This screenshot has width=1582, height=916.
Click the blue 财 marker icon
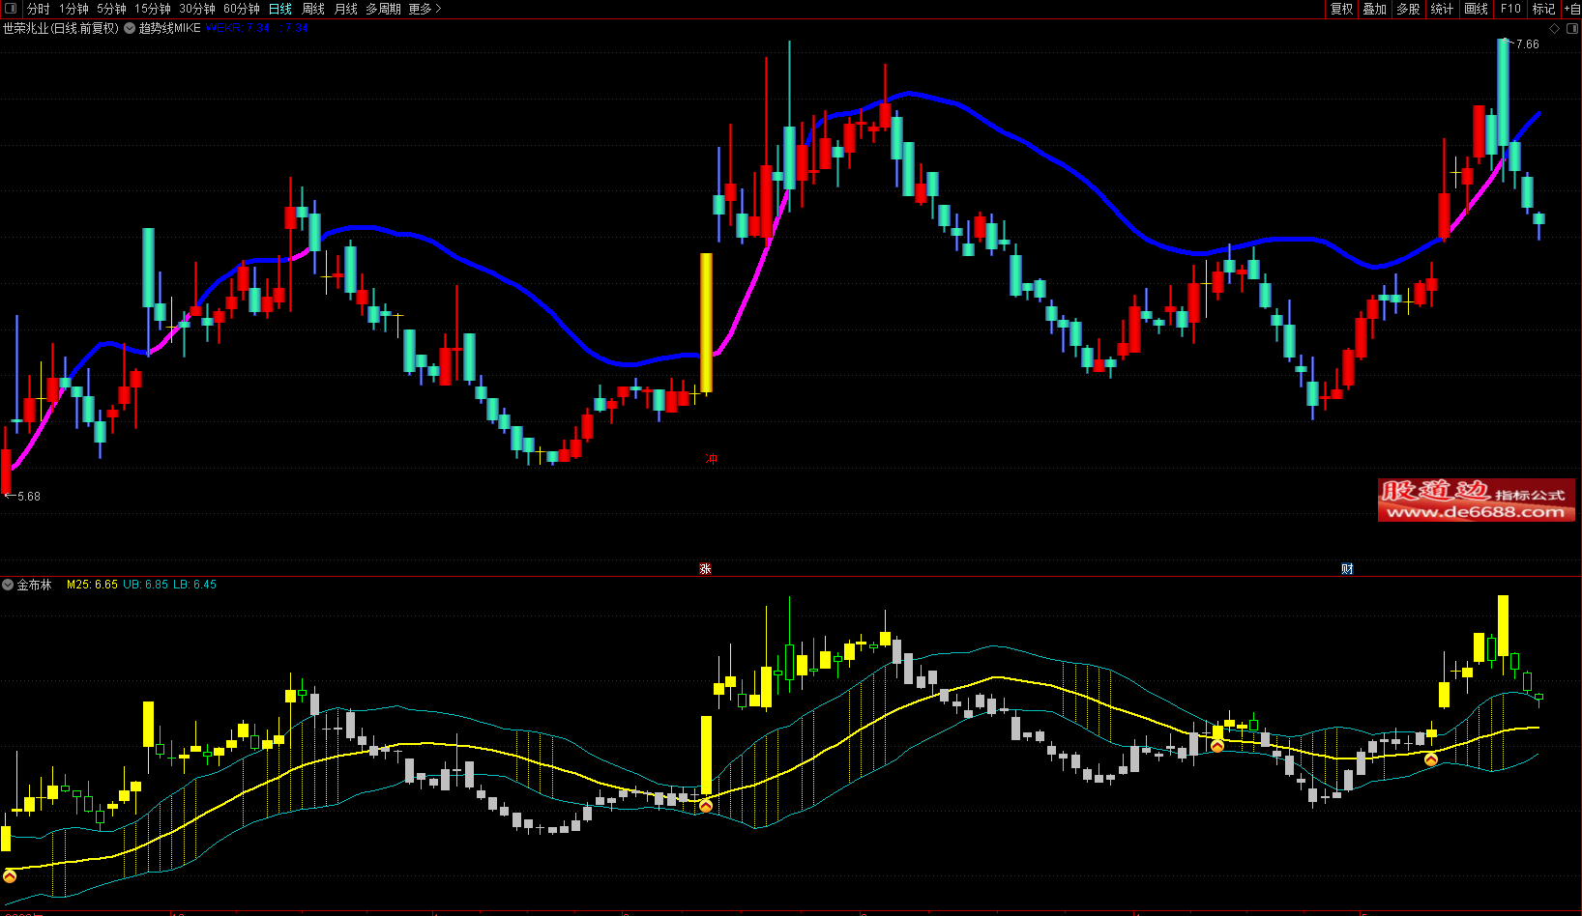(x=1347, y=569)
